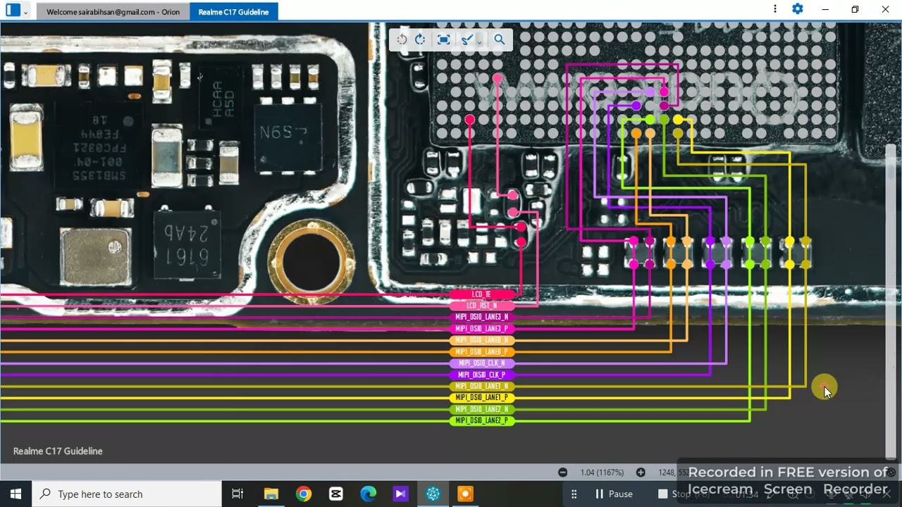Select the MIPI_DSI0_LANE0_N label
This screenshot has height=507, width=902.
482,340
